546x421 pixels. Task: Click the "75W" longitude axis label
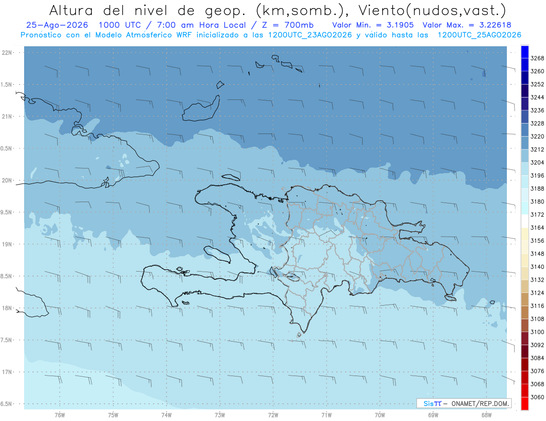[113, 415]
